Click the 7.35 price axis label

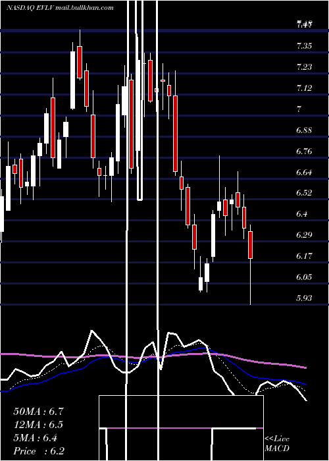[x=304, y=46]
